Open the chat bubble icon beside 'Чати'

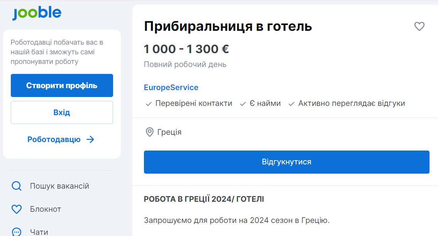coord(16,231)
